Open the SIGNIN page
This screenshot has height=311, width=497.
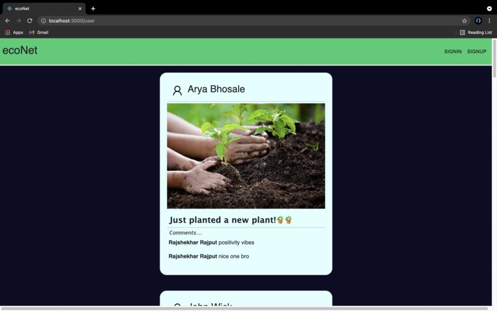coord(453,51)
